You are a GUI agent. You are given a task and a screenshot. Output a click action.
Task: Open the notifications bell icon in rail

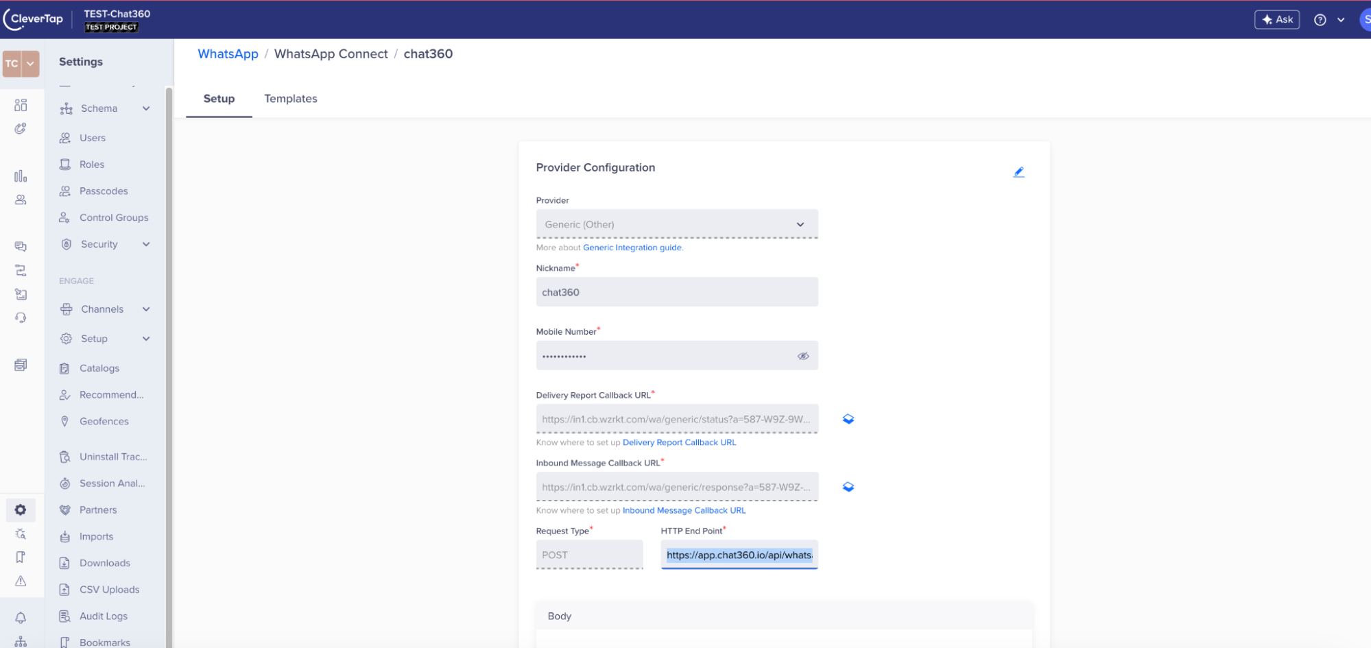click(21, 618)
